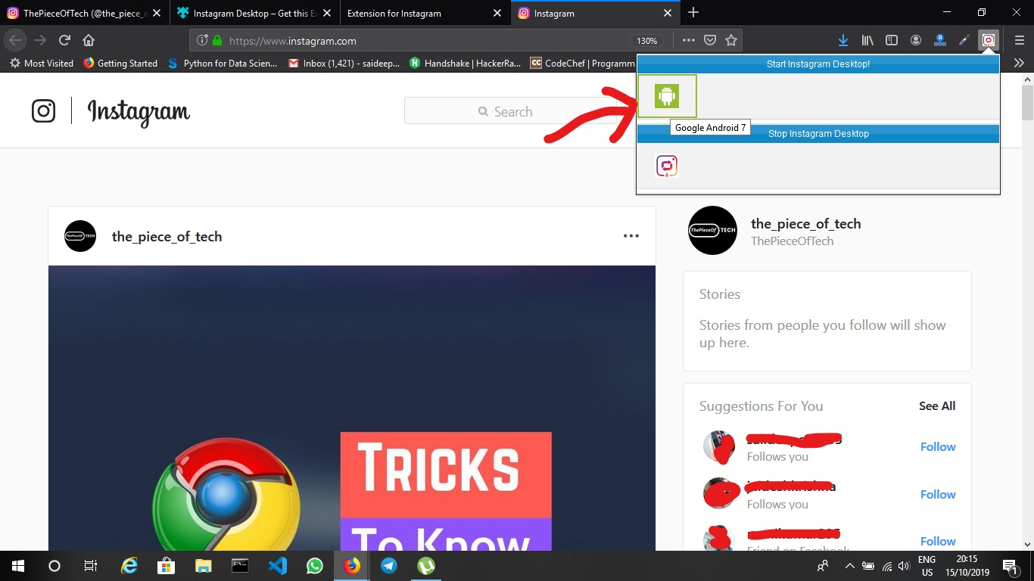Open Firefox downloads arrow in toolbar

tap(844, 40)
